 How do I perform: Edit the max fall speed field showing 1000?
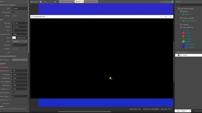[x=20, y=89]
